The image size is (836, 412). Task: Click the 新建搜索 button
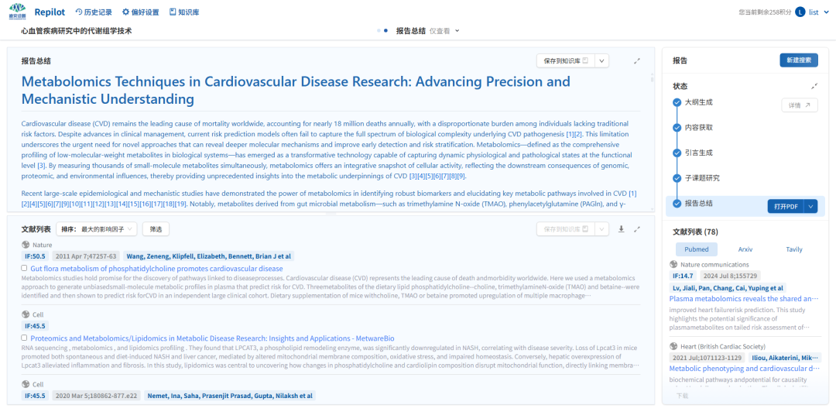(798, 60)
